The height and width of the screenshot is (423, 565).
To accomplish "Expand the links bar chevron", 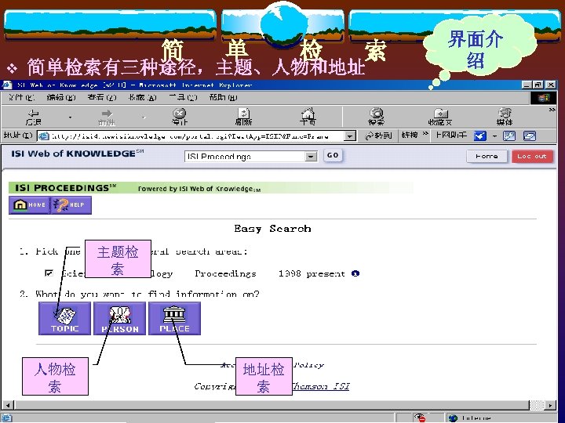I will coord(425,134).
